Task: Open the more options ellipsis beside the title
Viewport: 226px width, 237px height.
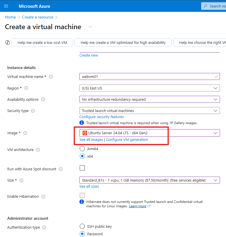Action: click(90, 27)
